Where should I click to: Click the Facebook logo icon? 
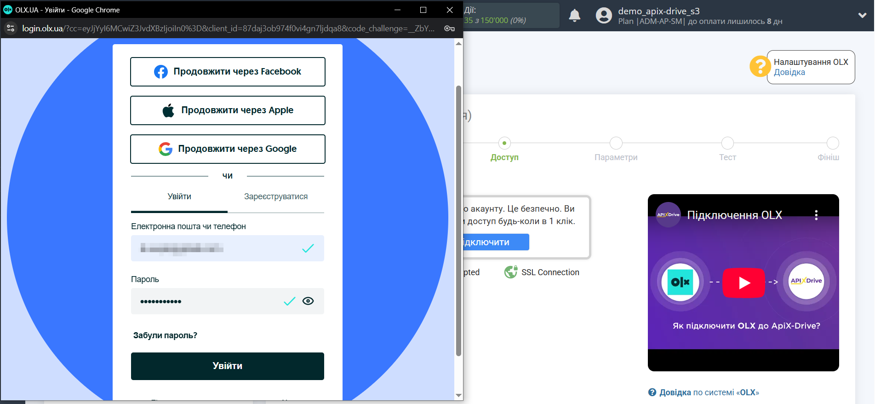click(x=161, y=72)
